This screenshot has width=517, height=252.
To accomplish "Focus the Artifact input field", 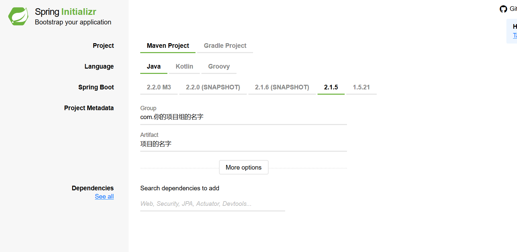I will click(x=243, y=144).
